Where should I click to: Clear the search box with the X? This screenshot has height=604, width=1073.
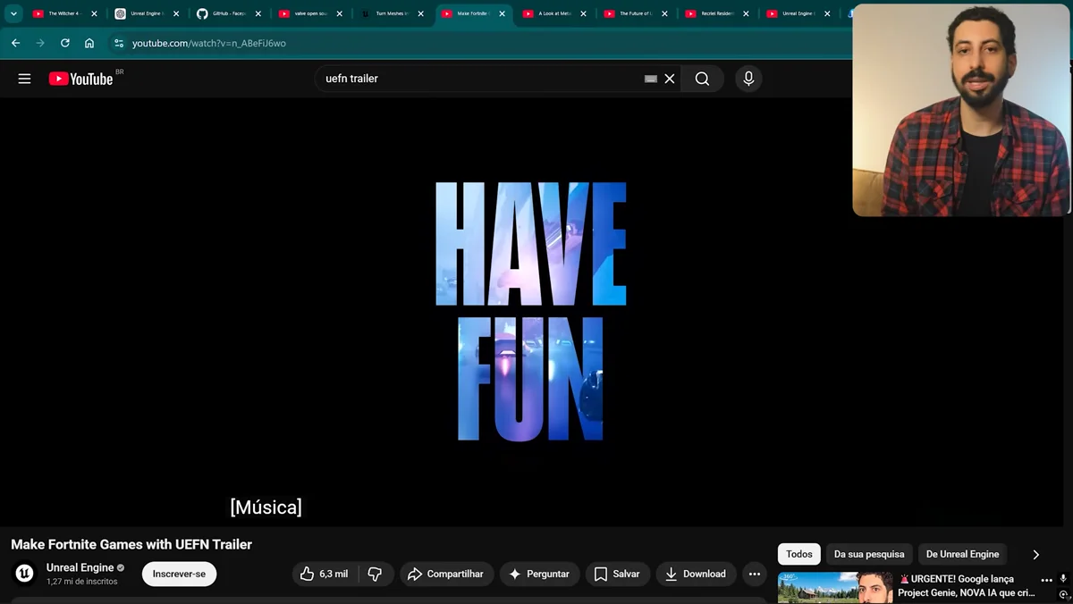pyautogui.click(x=670, y=79)
